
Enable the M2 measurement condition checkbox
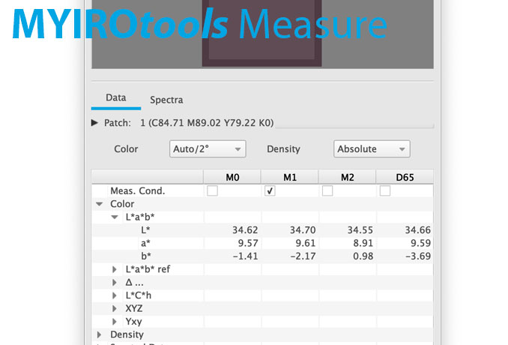pos(327,190)
